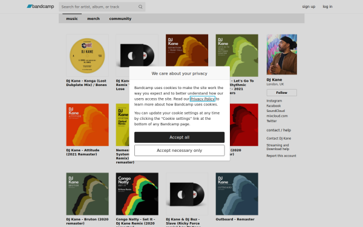363x227 pixels.
Task: Open the Twitter link
Action: (272, 121)
